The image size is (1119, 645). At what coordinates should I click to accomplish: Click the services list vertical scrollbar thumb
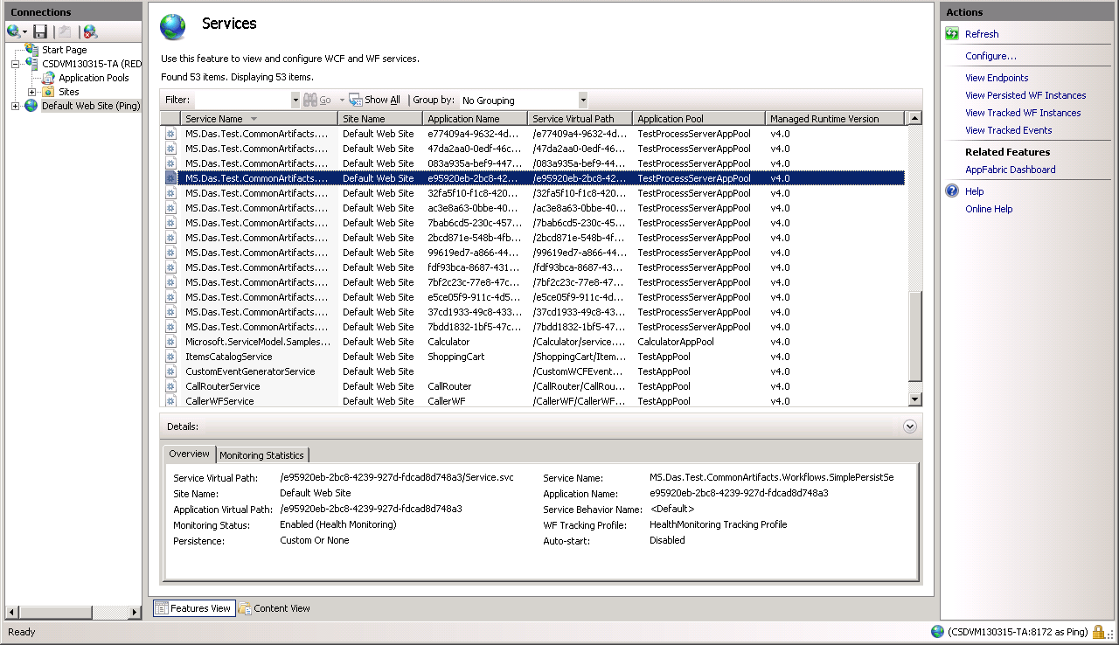tap(915, 336)
